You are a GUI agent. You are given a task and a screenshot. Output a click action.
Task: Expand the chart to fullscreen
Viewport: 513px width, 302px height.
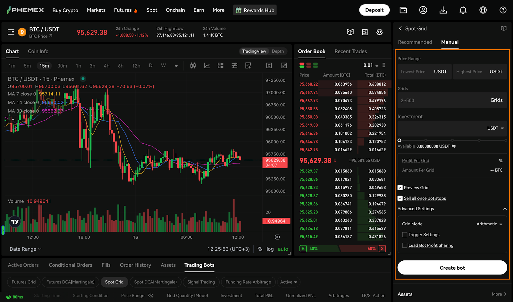[284, 65]
